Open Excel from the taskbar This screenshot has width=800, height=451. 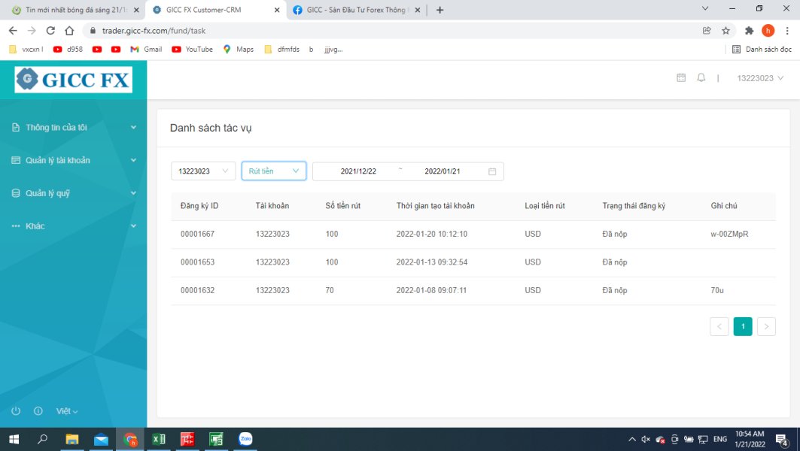coord(159,439)
